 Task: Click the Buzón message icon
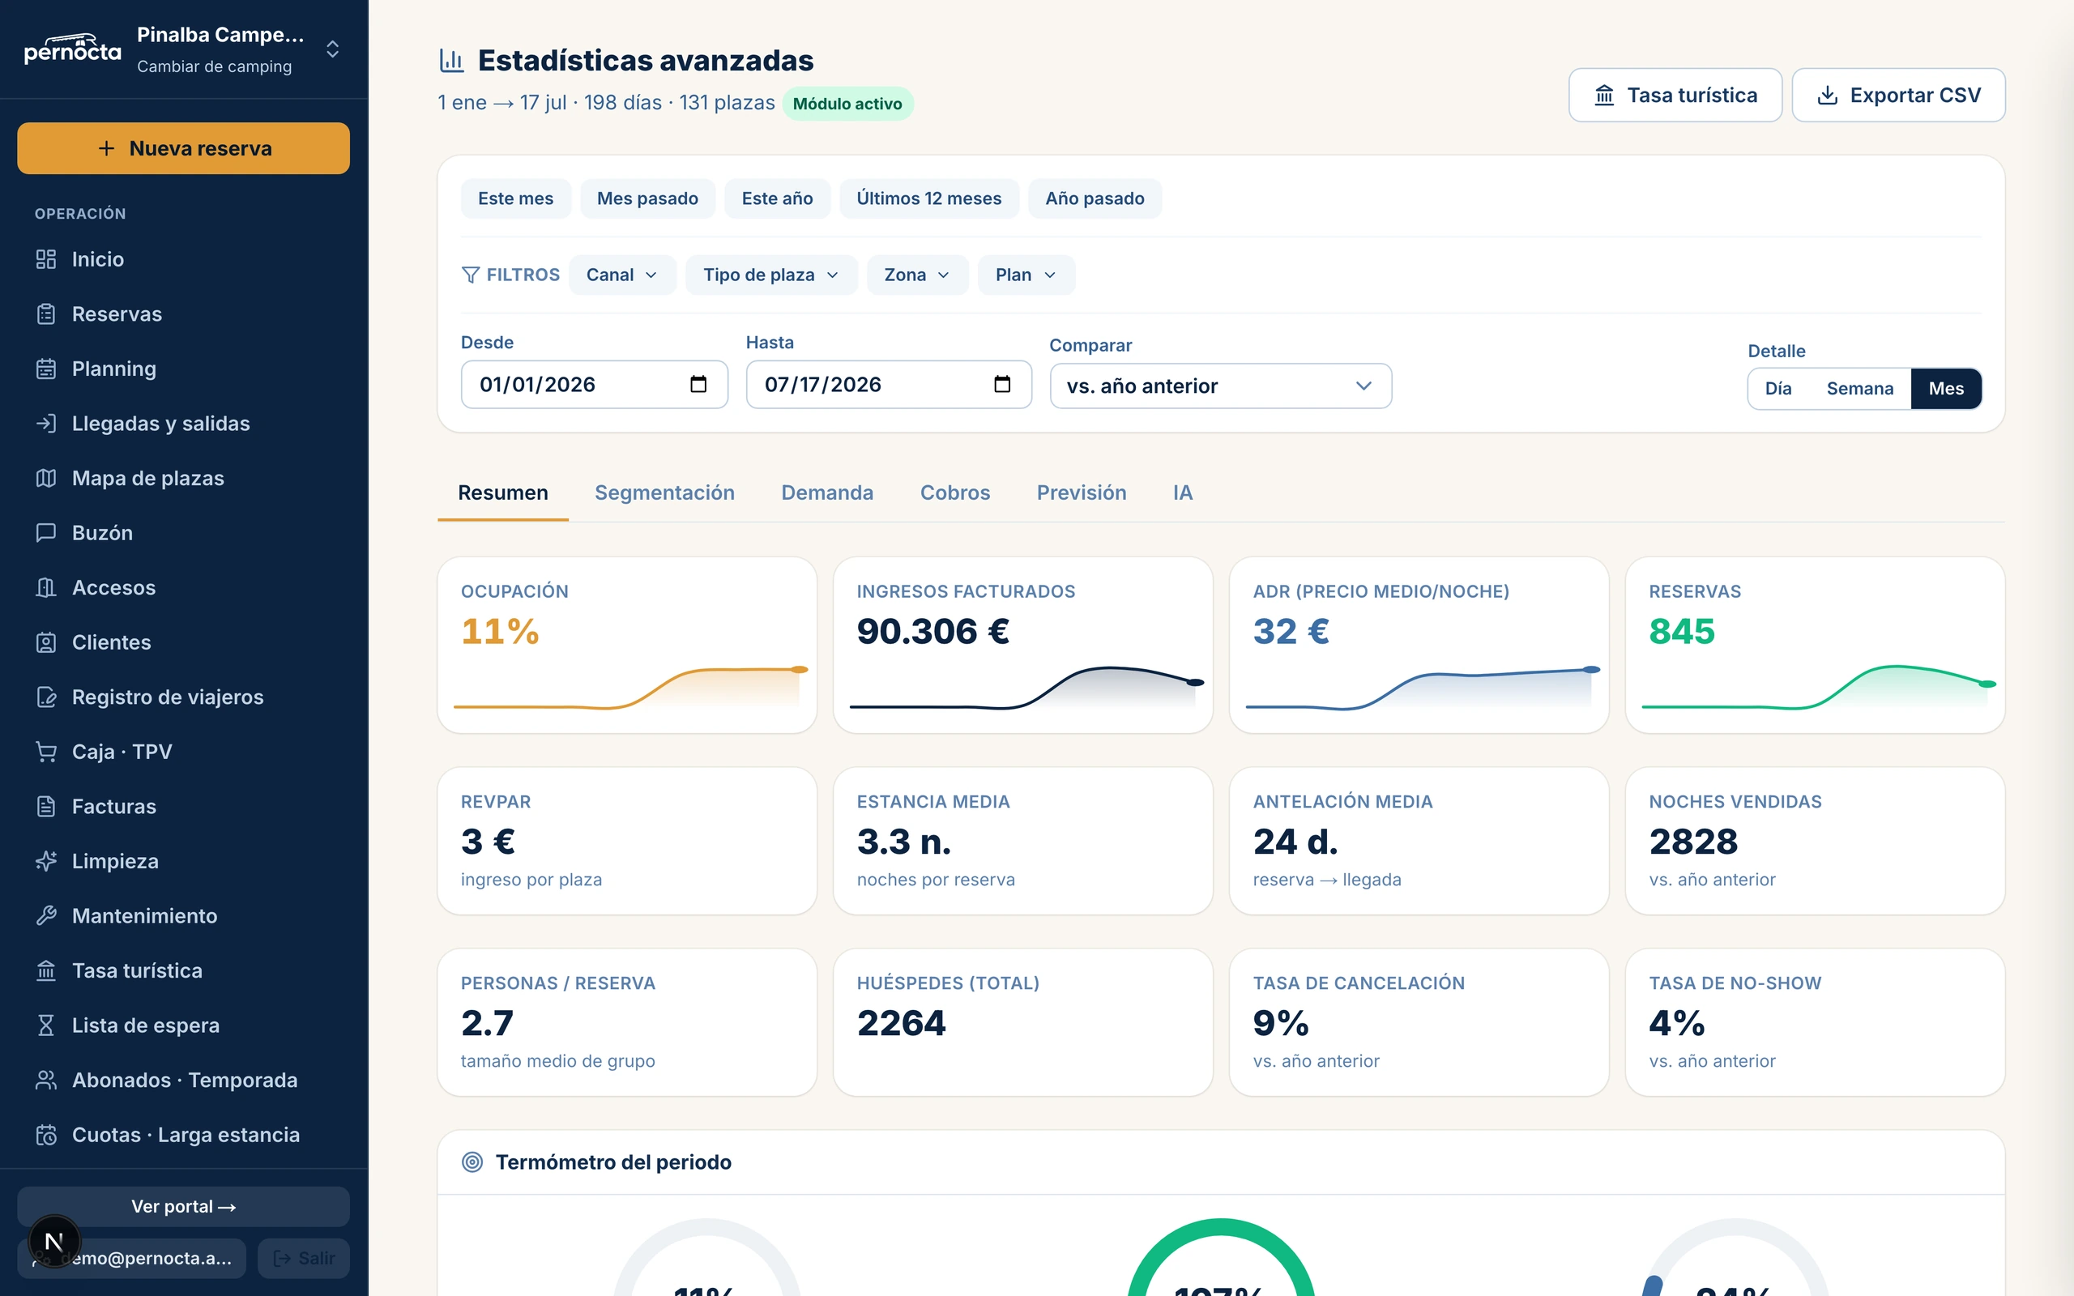pyautogui.click(x=46, y=533)
